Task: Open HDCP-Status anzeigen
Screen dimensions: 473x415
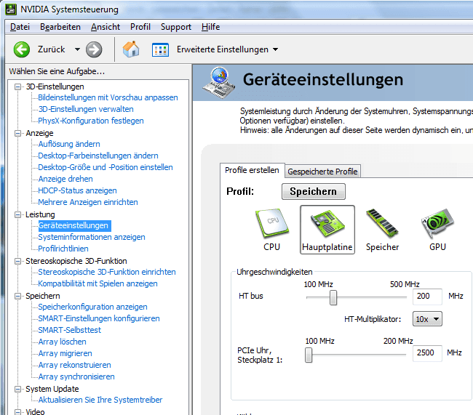Action: [77, 190]
